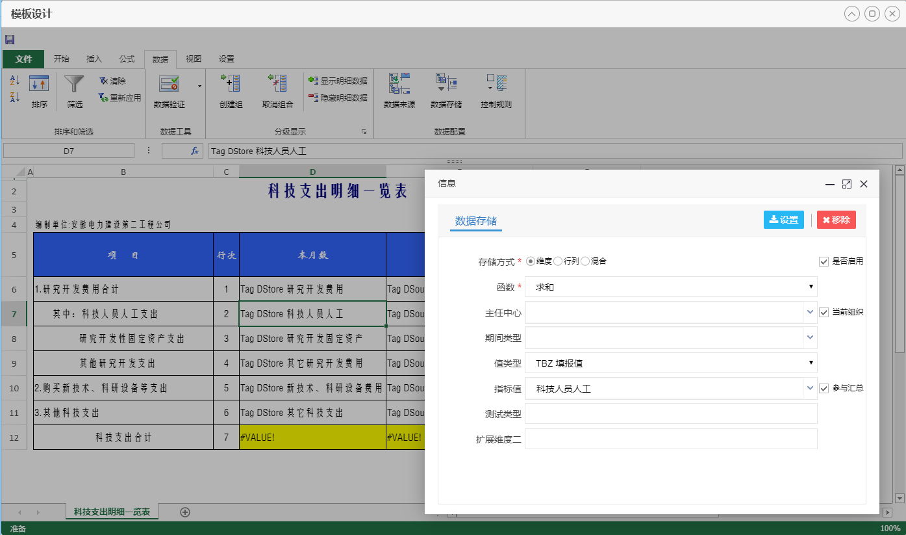Select row 12 header
Viewport: 906px width, 535px height.
click(14, 437)
